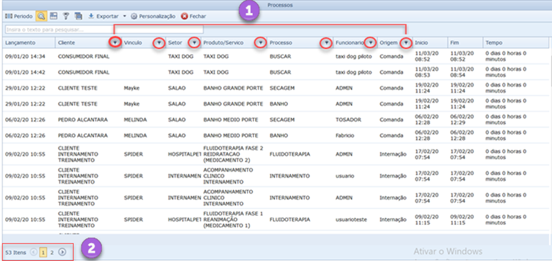Click the 'Fabricio' funcionario cell
The height and width of the screenshot is (261, 552).
coord(345,136)
